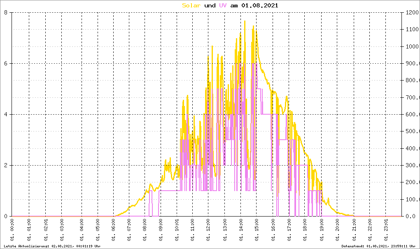420x249 pixels.
Task: Click the UV axis label '4'
Action: coord(6,114)
